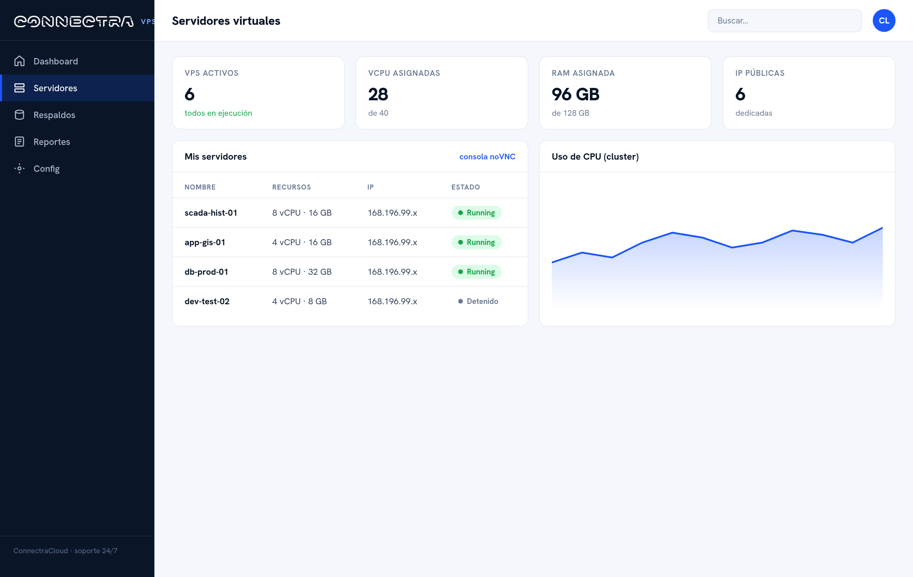Viewport: 913px width, 577px height.
Task: Click the Servidores server-stack icon
Action: click(x=19, y=88)
